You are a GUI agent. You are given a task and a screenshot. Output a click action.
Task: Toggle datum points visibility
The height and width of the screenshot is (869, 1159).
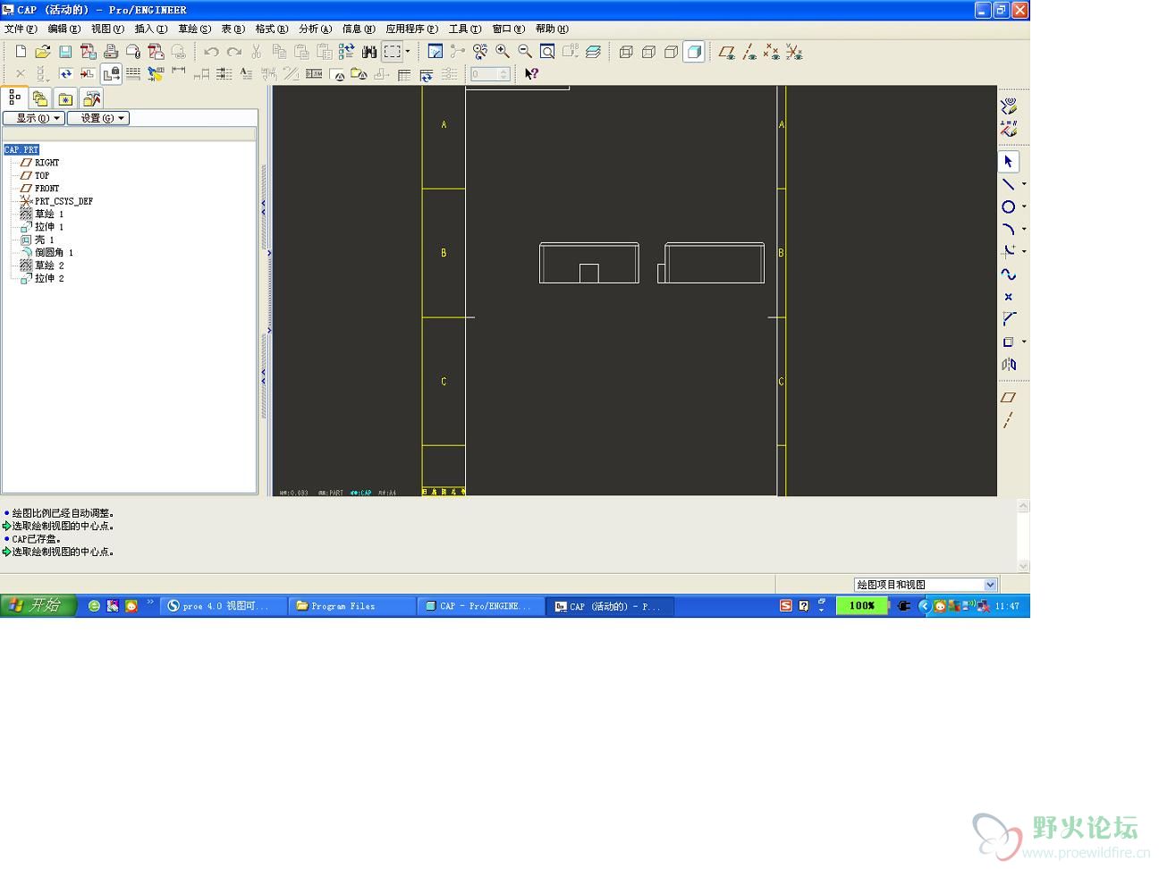coord(772,52)
